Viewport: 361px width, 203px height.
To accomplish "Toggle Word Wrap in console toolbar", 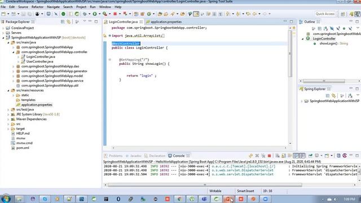I will pos(289,156).
